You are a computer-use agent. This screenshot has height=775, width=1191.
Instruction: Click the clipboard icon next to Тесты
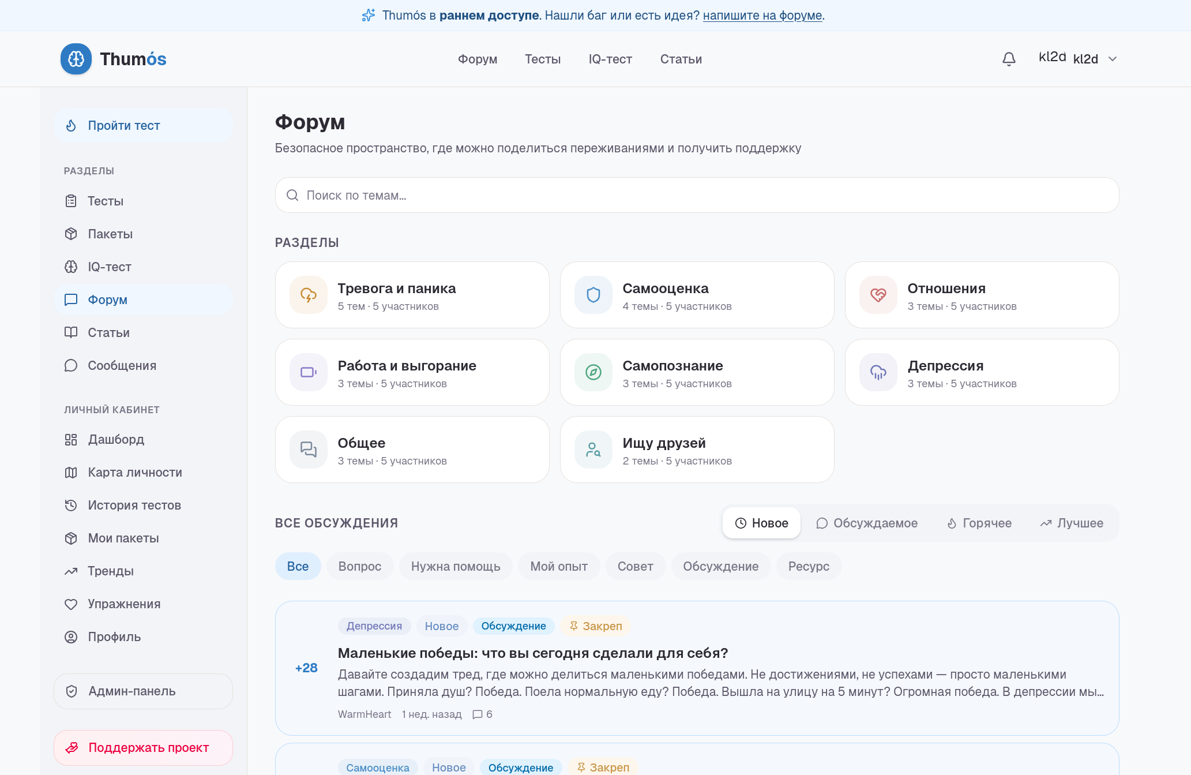[71, 201]
